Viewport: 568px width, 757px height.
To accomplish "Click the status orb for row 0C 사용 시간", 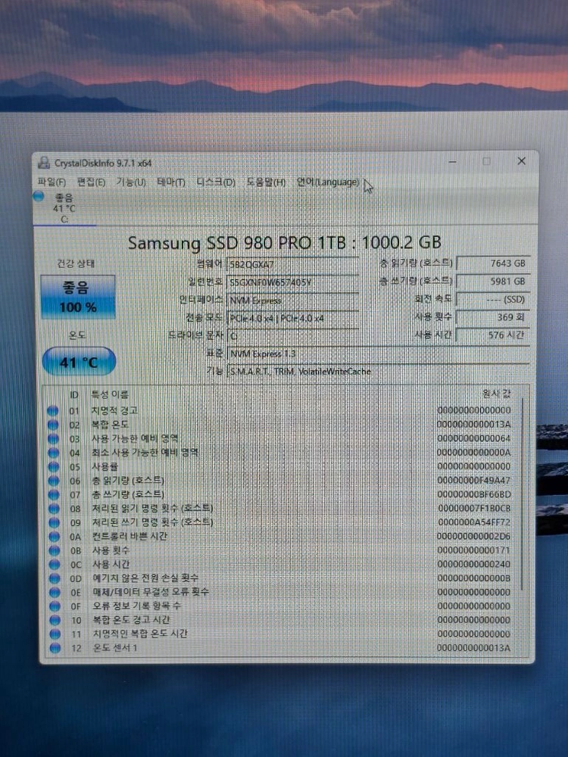I will coord(54,565).
